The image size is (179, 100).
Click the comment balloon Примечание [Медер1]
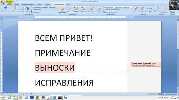tap(146, 64)
